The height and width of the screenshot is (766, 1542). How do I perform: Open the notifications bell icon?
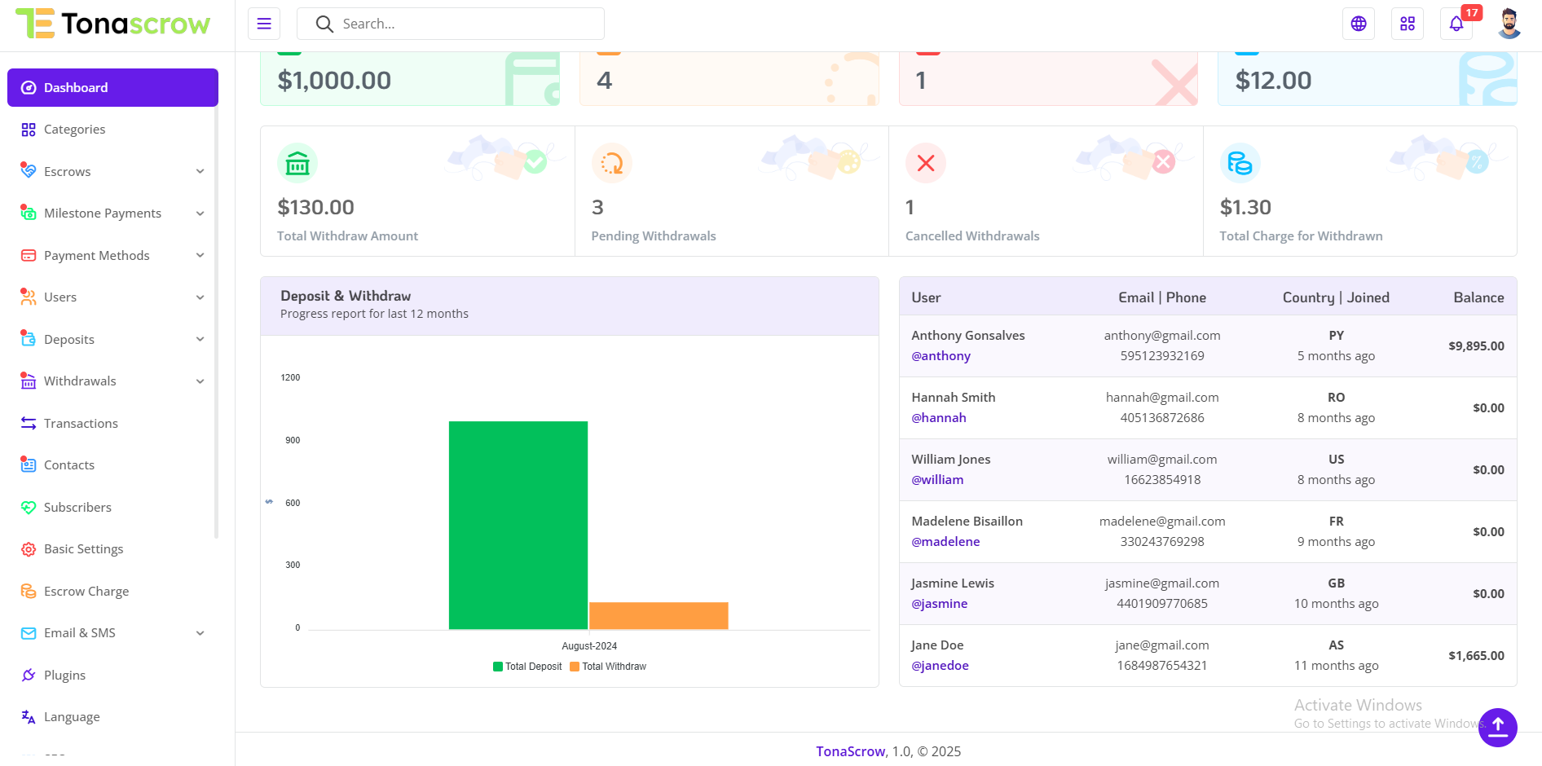(1456, 24)
